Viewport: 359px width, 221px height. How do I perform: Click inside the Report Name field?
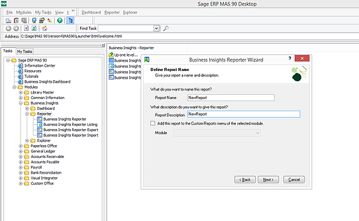click(x=231, y=98)
